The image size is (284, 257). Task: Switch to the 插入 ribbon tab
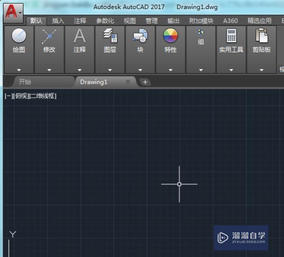(58, 21)
